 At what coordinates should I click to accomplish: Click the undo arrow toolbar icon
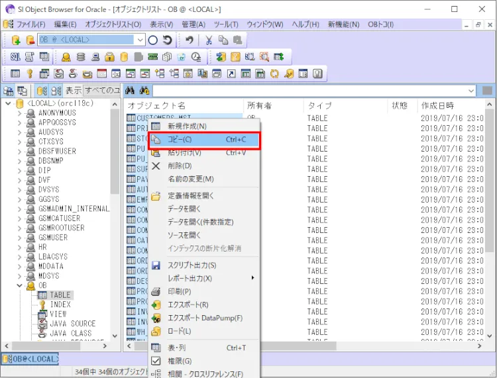click(190, 40)
